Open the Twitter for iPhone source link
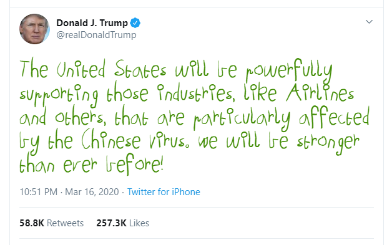392x245 pixels. (164, 192)
